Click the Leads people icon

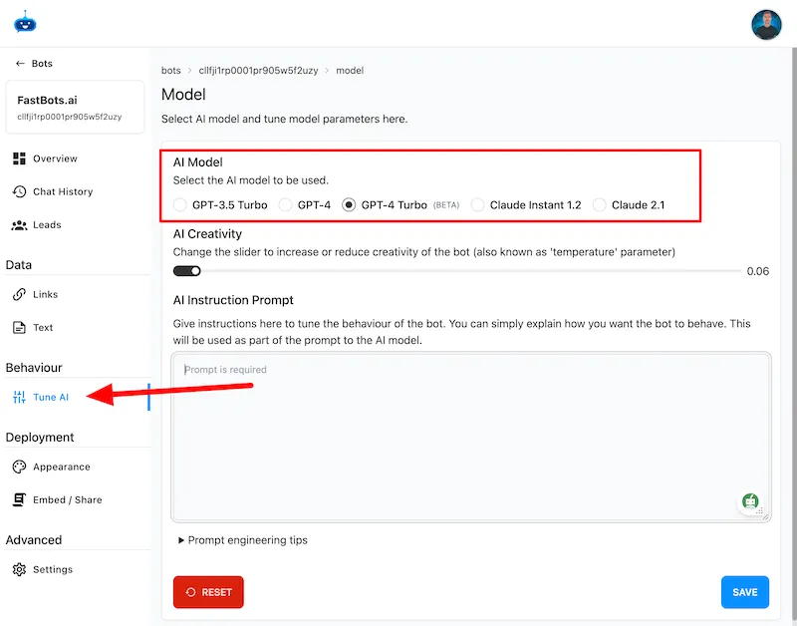[x=19, y=225]
